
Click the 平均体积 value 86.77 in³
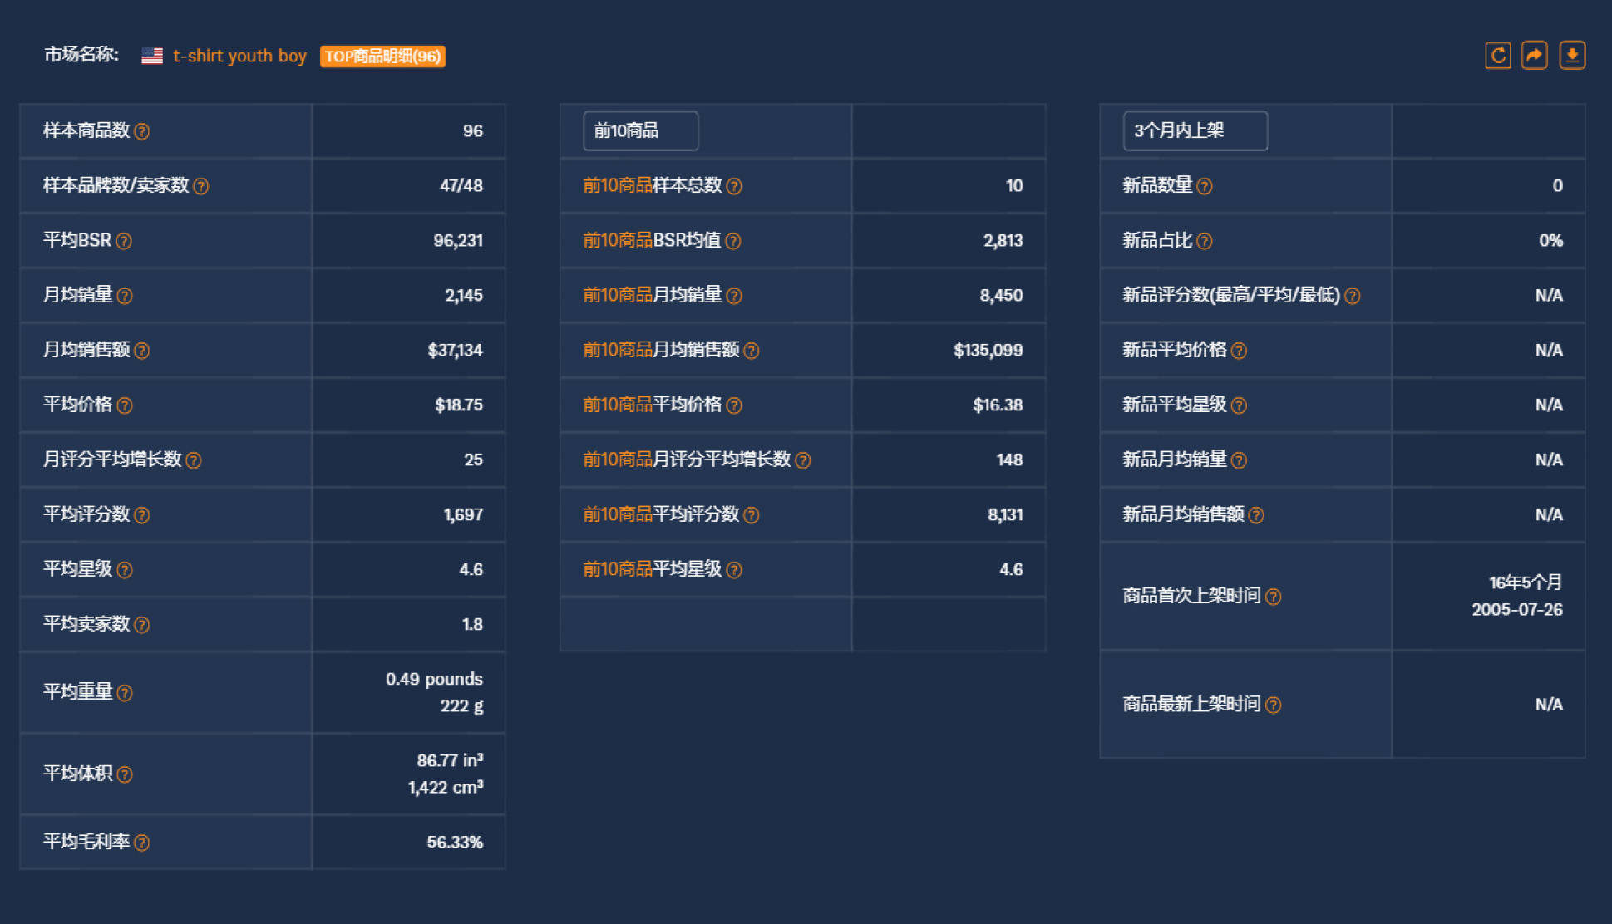(450, 760)
